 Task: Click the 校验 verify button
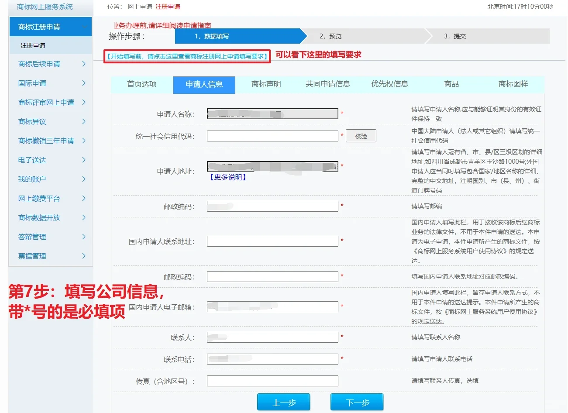361,136
